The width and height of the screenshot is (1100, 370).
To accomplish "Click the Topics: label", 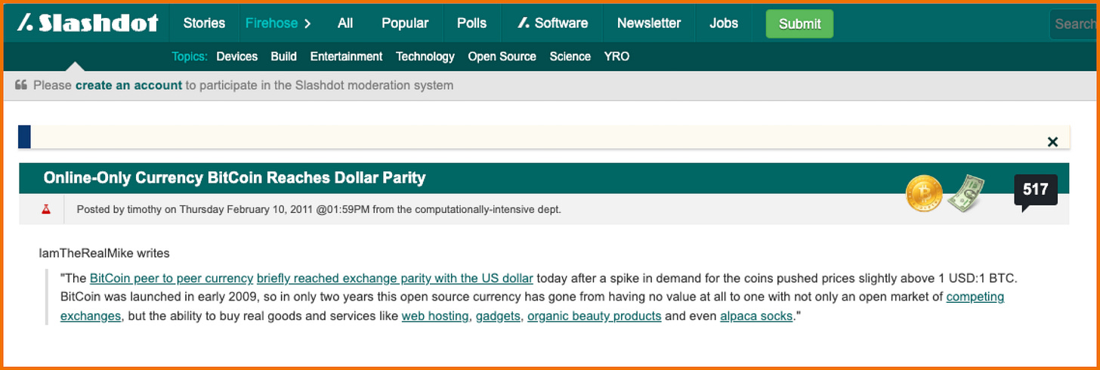I will (x=190, y=57).
